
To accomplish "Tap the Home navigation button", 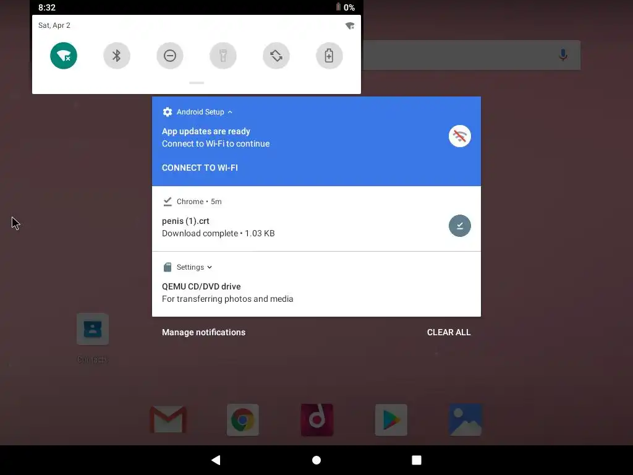I will [x=316, y=460].
